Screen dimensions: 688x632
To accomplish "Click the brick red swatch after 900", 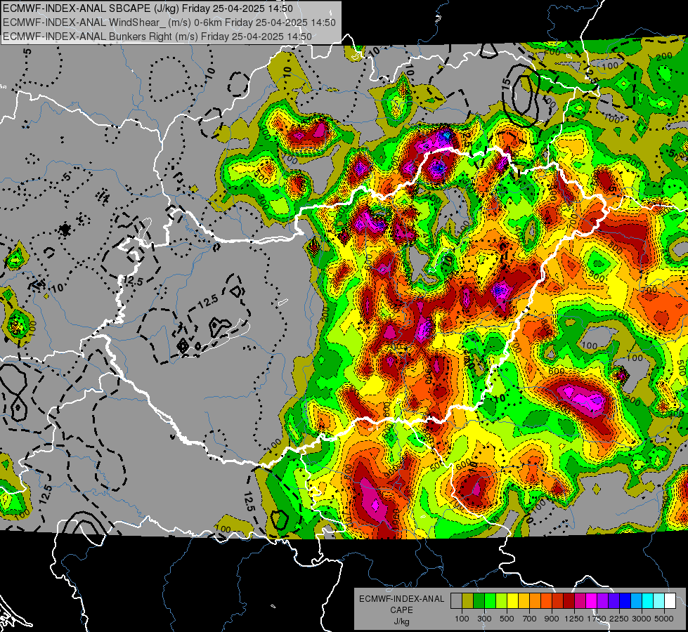I will coord(558,600).
